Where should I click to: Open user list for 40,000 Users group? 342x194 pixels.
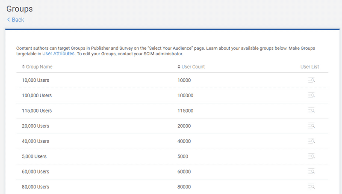click(x=312, y=141)
